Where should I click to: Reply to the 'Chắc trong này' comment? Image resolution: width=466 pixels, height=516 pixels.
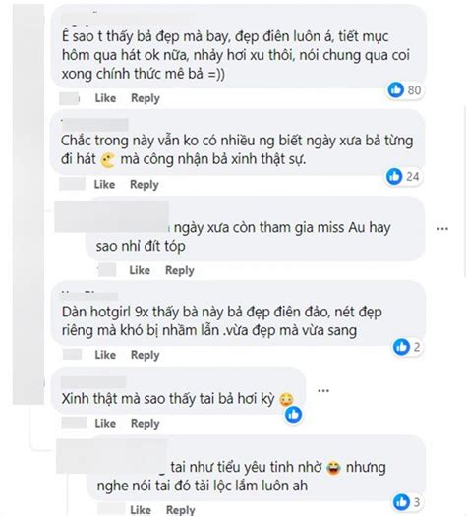(x=145, y=185)
